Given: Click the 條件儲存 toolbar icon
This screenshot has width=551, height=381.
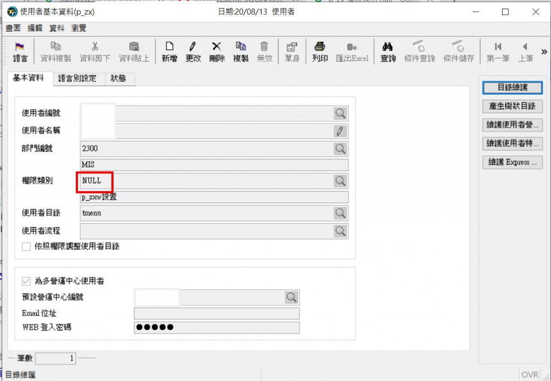Looking at the screenshot, I should (458, 46).
